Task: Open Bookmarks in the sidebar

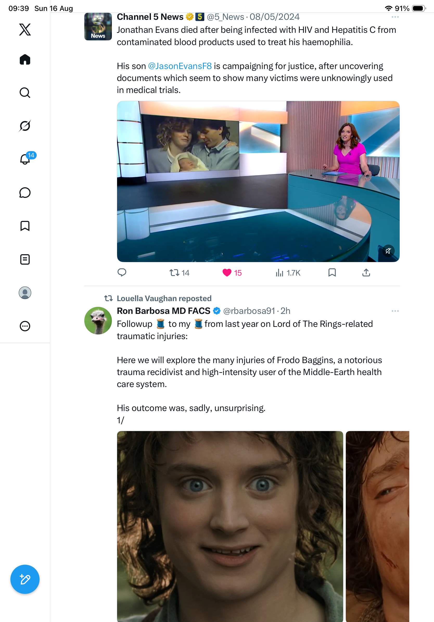Action: (x=25, y=226)
